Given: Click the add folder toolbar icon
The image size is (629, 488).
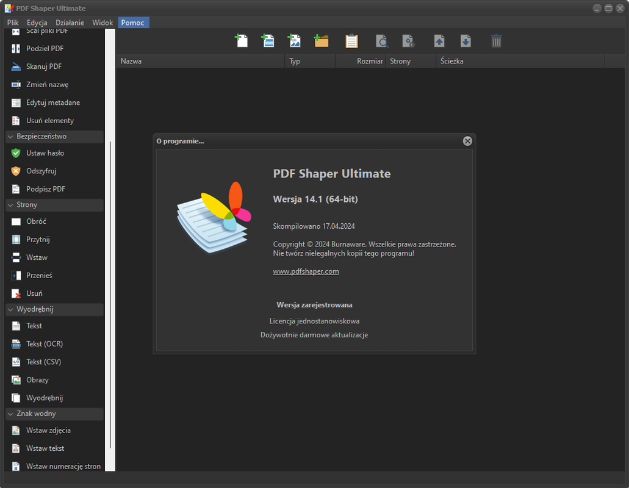Looking at the screenshot, I should click(322, 41).
